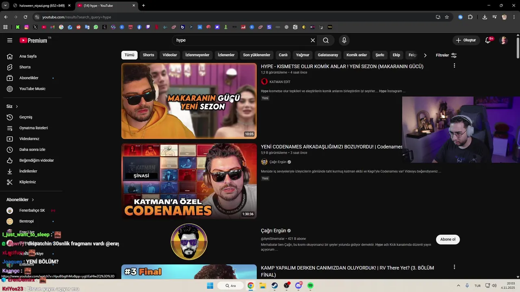This screenshot has width=520, height=292.
Task: Subscribe with the Abone ol button
Action: click(448, 239)
